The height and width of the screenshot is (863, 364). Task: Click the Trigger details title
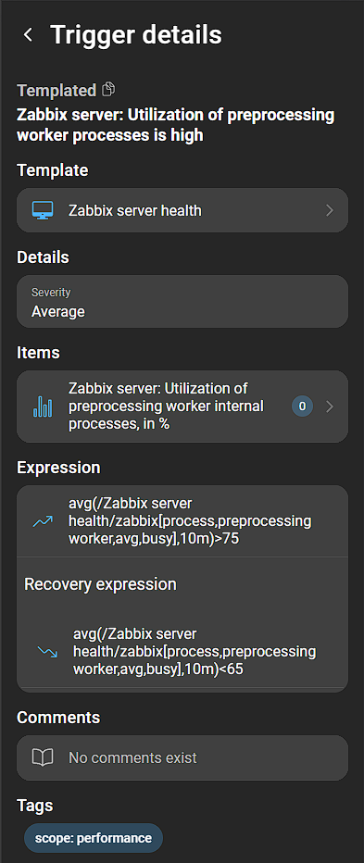(x=136, y=34)
